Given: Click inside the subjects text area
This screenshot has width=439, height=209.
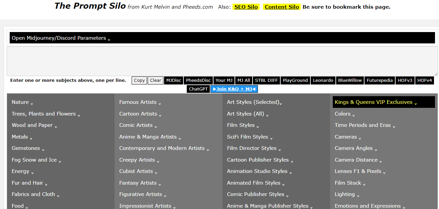Looking at the screenshot, I should (222, 61).
